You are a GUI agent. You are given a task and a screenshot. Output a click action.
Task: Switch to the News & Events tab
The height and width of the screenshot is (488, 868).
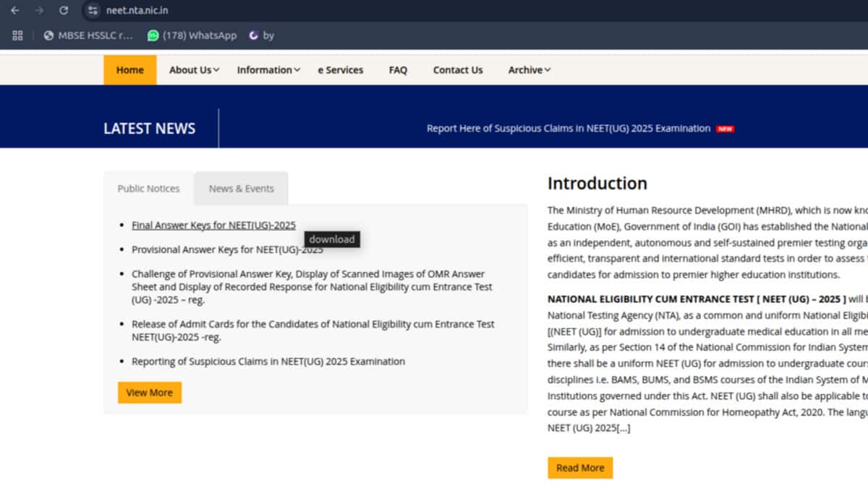point(242,189)
